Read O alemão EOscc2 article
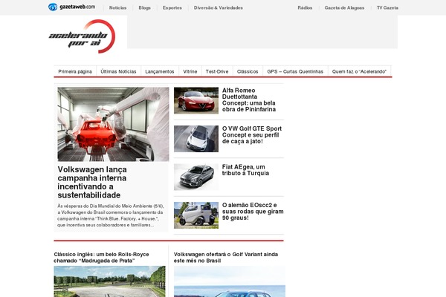This screenshot has width=446, height=297. coord(253,211)
